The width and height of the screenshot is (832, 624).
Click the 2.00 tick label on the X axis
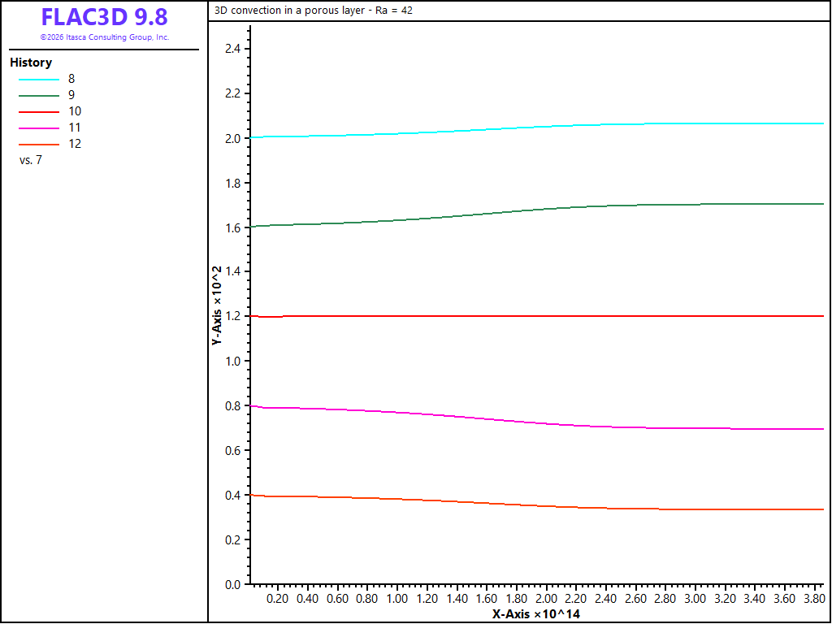coord(547,598)
